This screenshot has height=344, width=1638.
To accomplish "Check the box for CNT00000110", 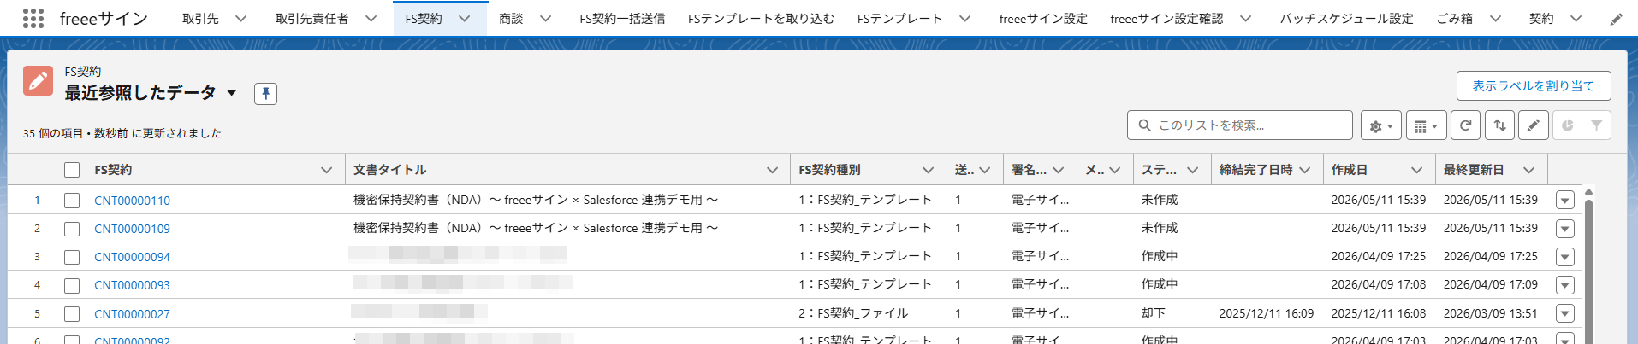I will pyautogui.click(x=72, y=201).
